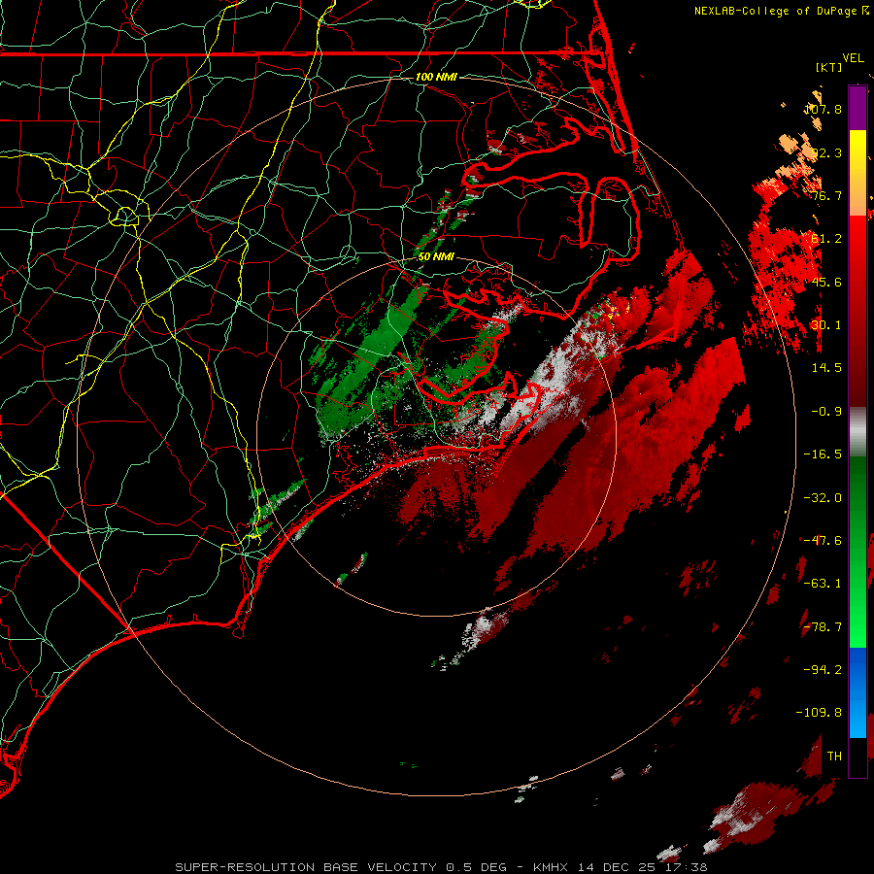
Task: Click the -16.5 value on velocity scale
Action: [823, 454]
